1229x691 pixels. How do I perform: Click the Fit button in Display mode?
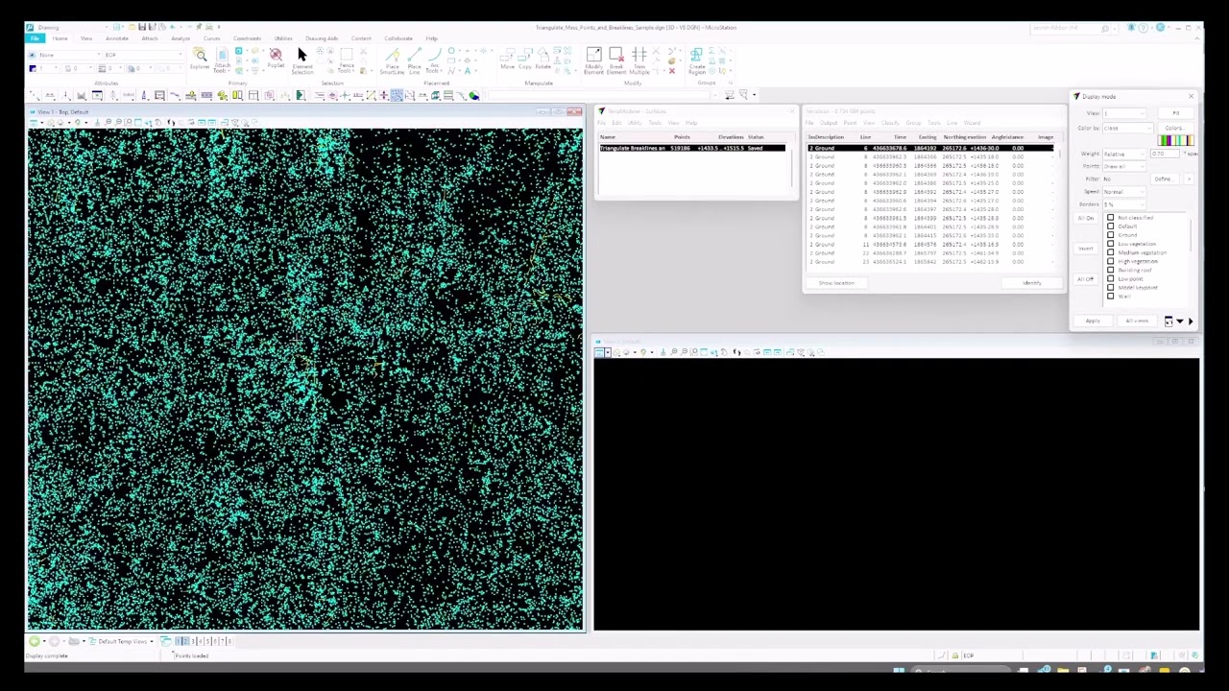[x=1175, y=113]
